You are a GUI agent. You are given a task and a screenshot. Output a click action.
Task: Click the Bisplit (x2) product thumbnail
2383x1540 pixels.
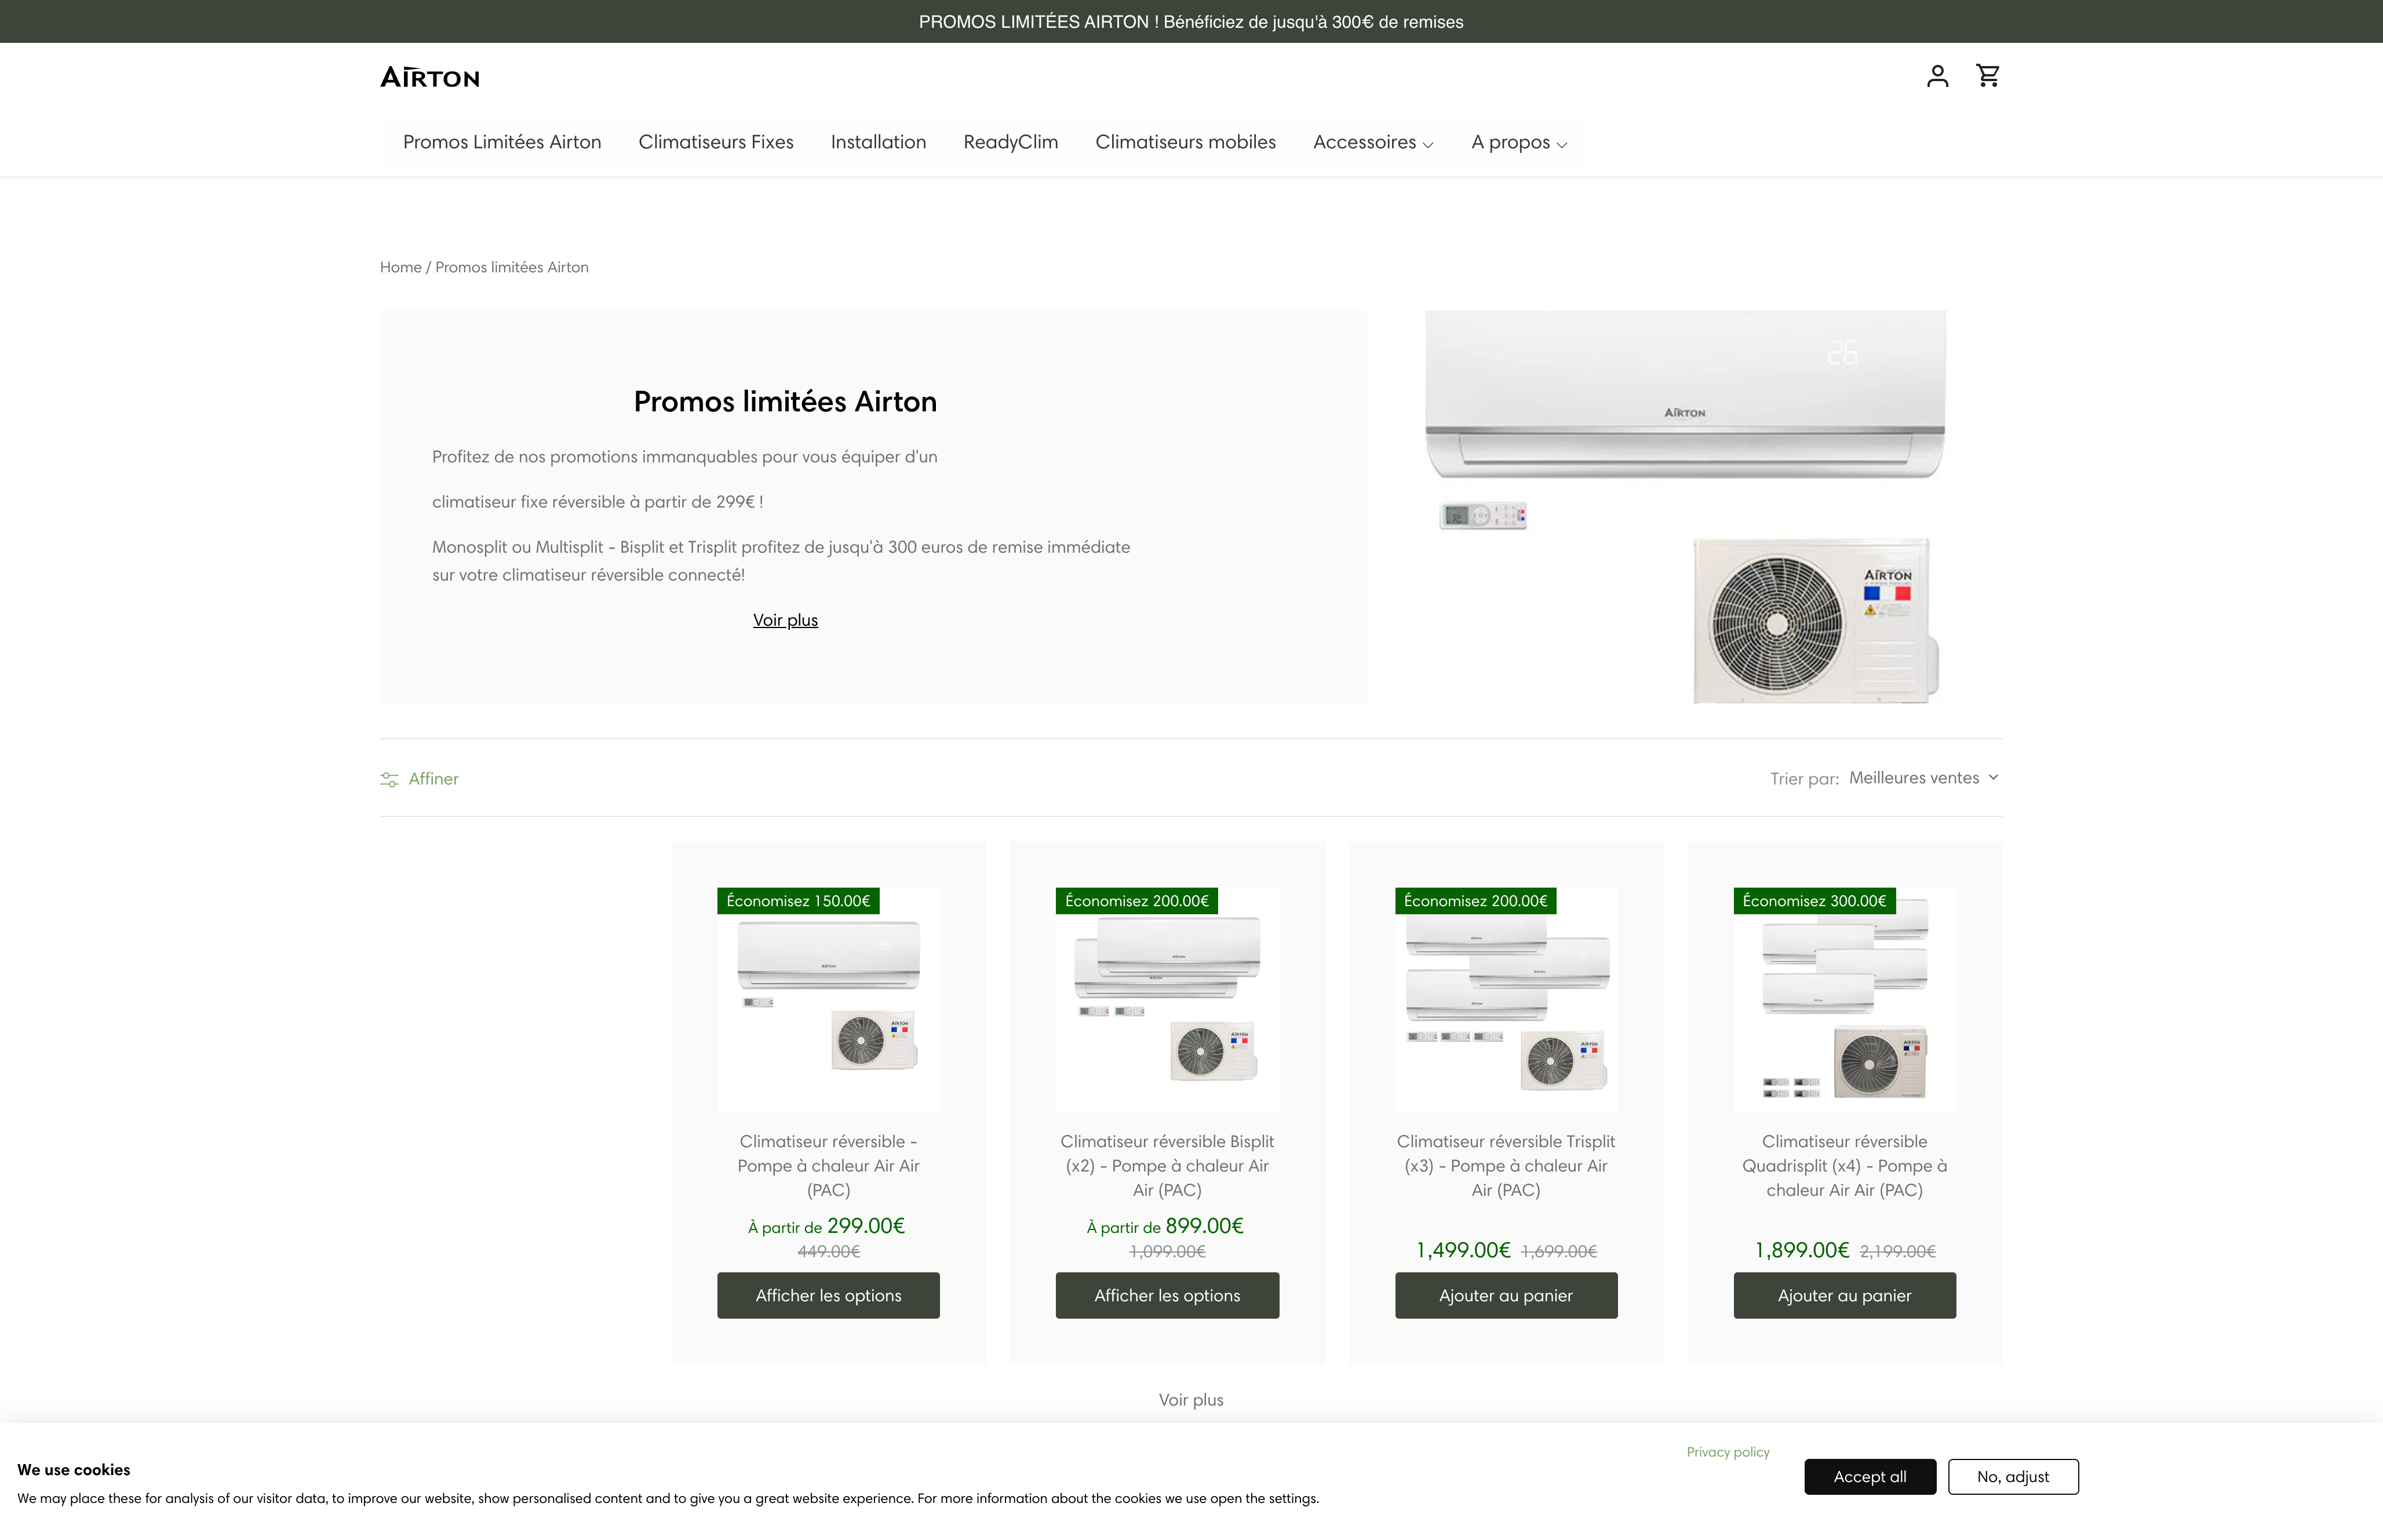tap(1167, 1000)
